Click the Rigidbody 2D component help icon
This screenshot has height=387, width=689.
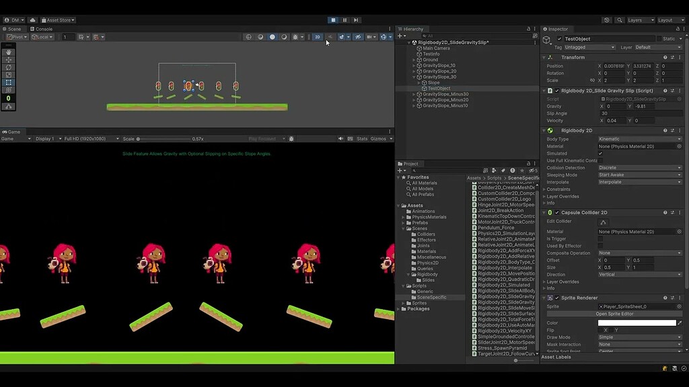point(665,131)
